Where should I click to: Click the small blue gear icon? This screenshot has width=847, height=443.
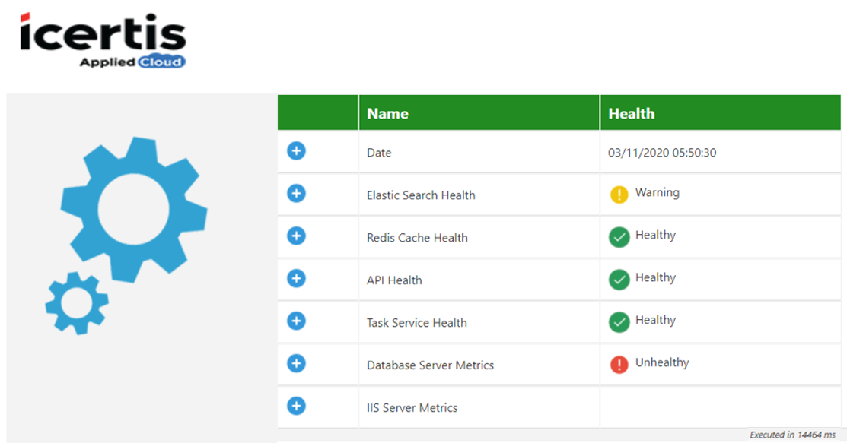[76, 302]
